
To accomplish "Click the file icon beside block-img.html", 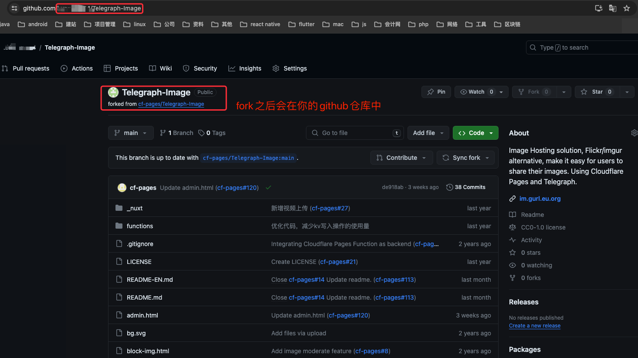I will pyautogui.click(x=119, y=351).
